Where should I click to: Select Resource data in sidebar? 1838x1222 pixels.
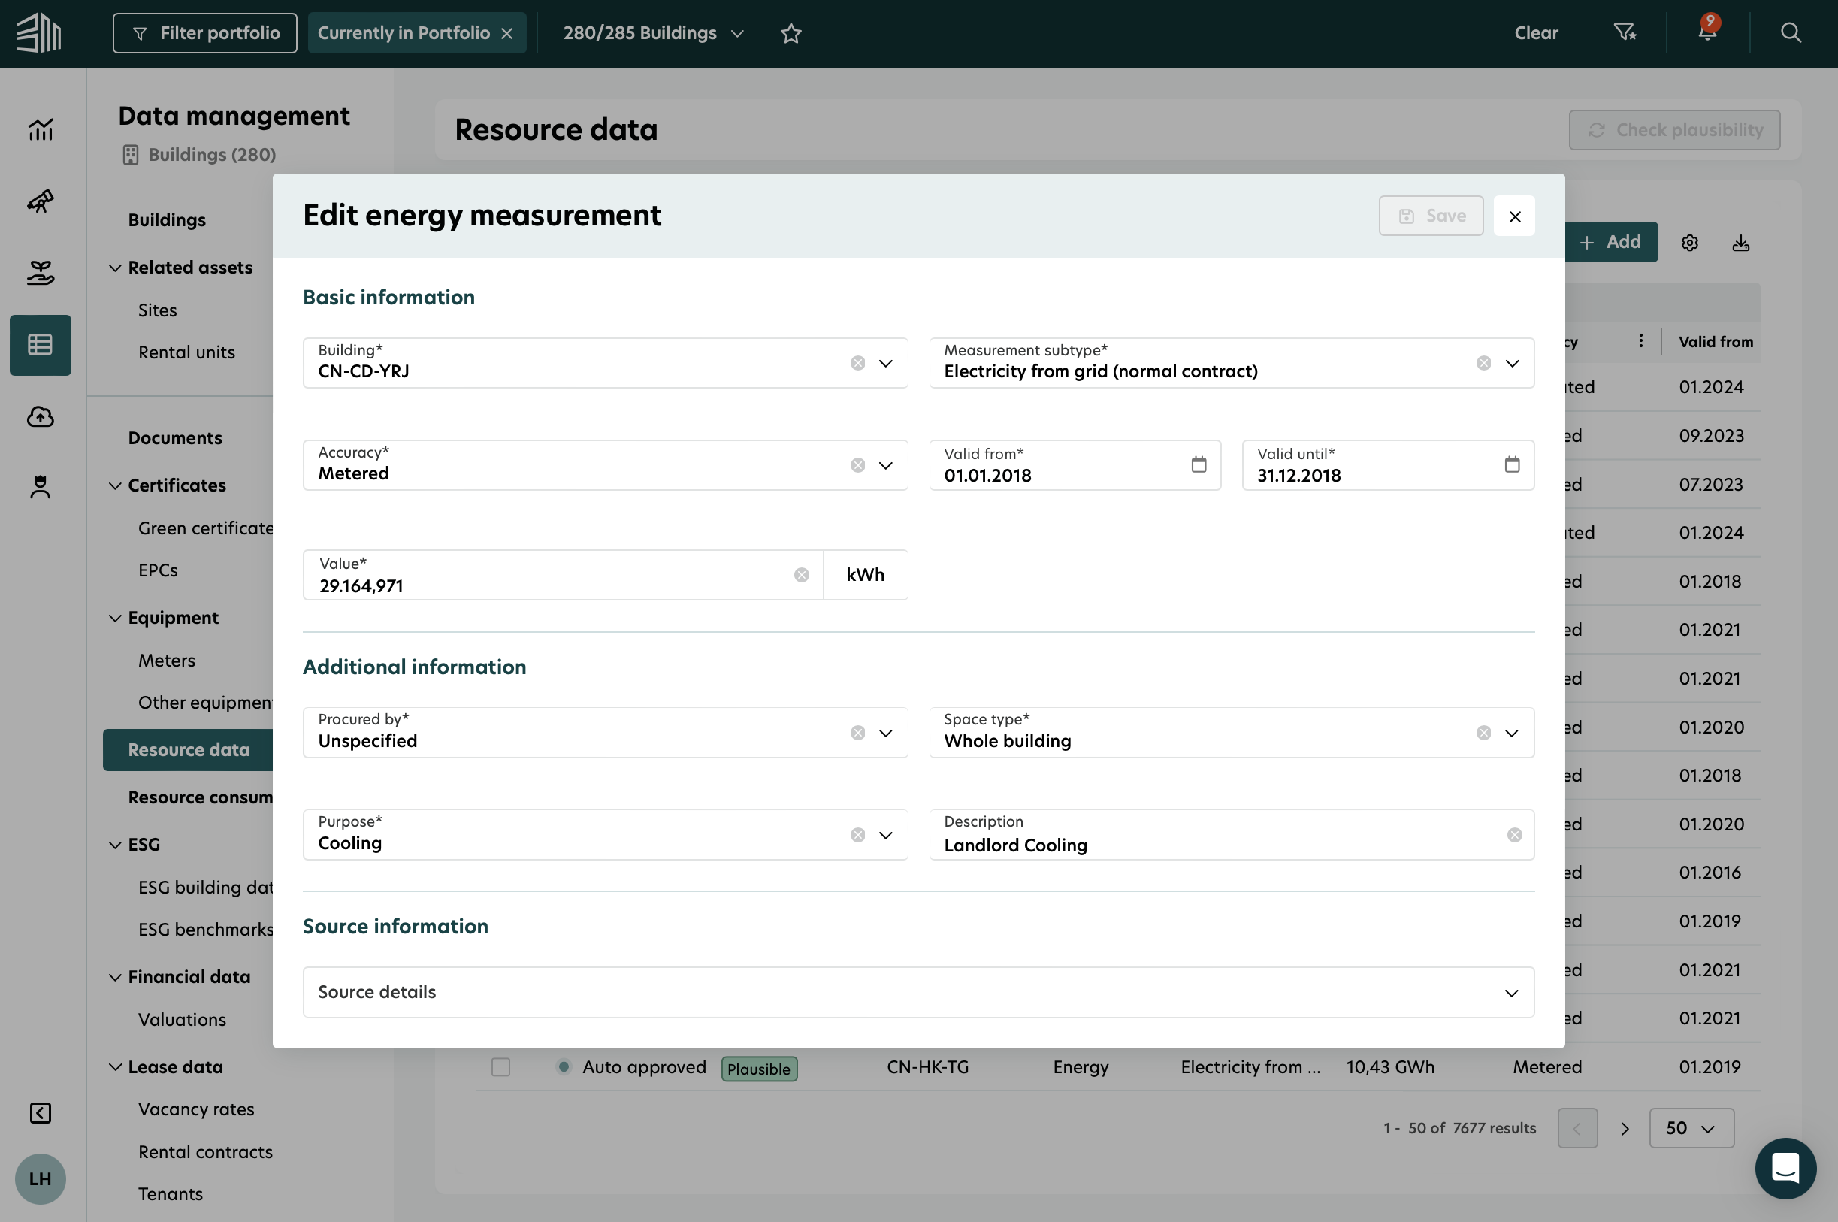[x=189, y=750]
